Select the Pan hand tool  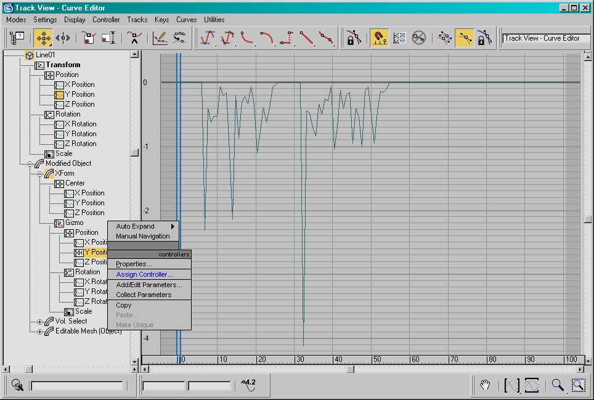tap(485, 385)
